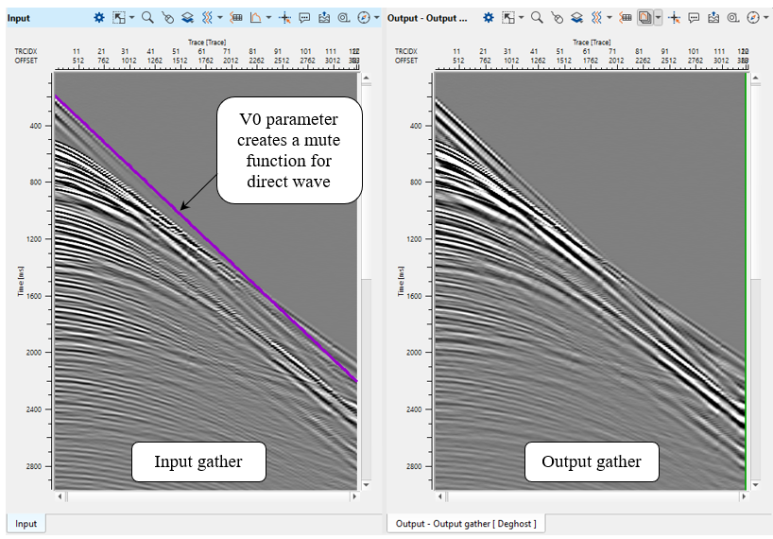Click export image icon in Input panel

coord(324,18)
